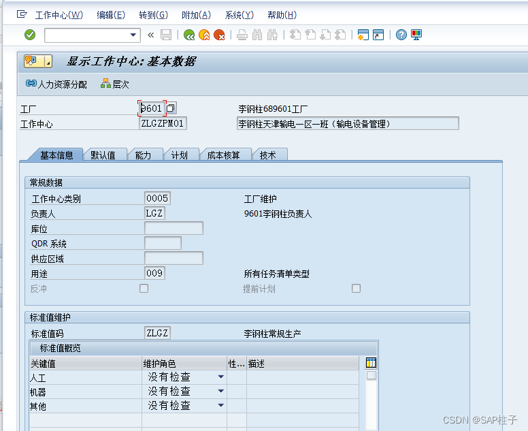The image size is (528, 431).
Task: Click the 维护角色 column header
Action: tap(184, 364)
